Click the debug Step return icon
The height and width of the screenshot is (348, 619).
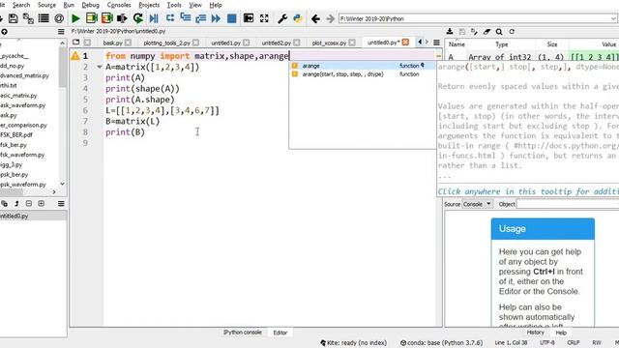coord(200,18)
